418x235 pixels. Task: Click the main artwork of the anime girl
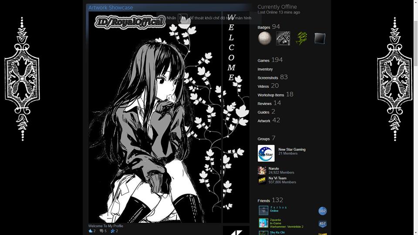[155, 117]
